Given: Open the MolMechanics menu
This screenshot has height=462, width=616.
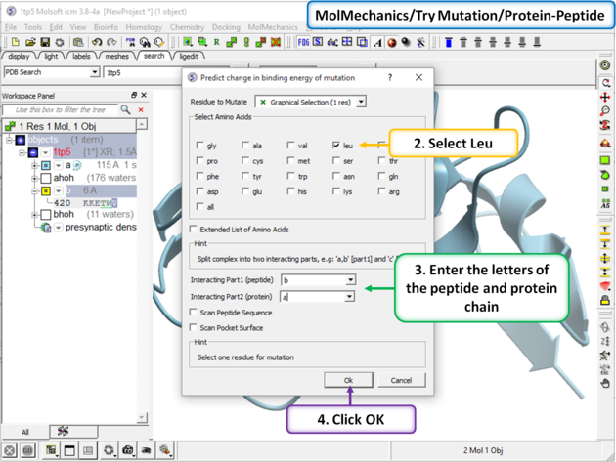Looking at the screenshot, I should point(273,28).
